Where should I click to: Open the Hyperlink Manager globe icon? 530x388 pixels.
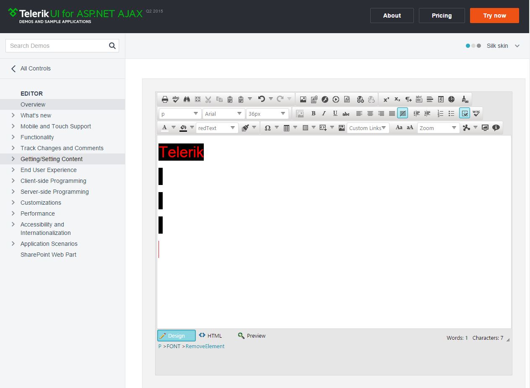[360, 99]
